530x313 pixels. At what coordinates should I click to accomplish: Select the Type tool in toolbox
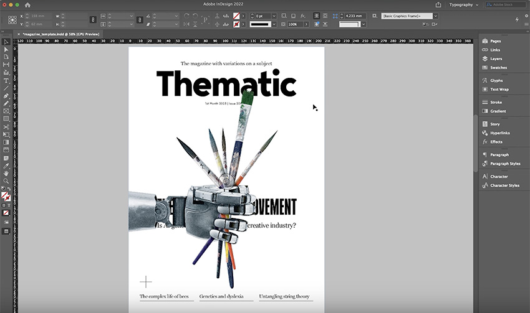pos(6,80)
